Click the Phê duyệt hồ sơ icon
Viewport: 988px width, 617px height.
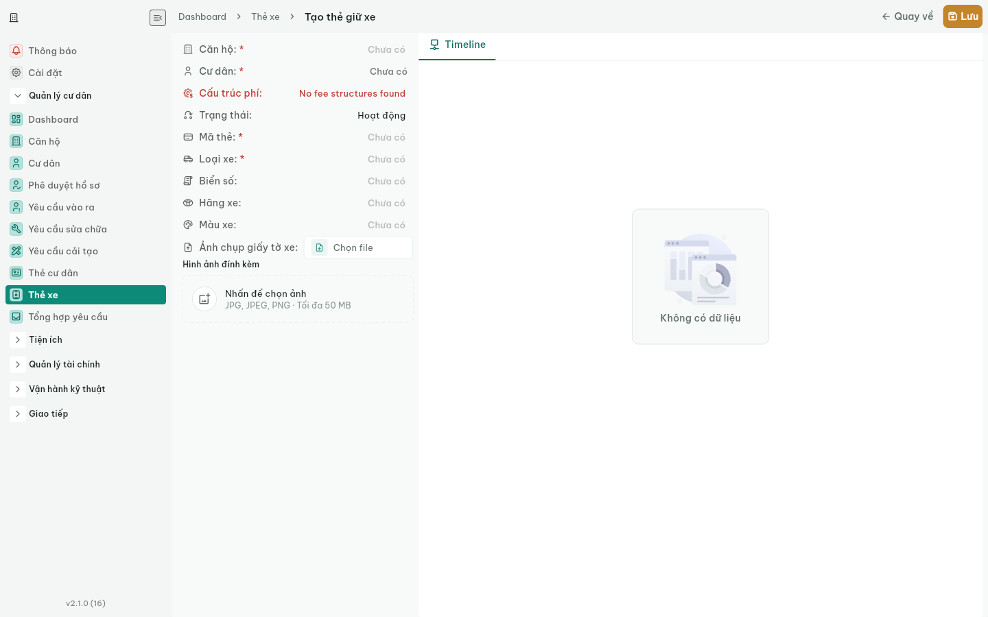click(x=16, y=185)
